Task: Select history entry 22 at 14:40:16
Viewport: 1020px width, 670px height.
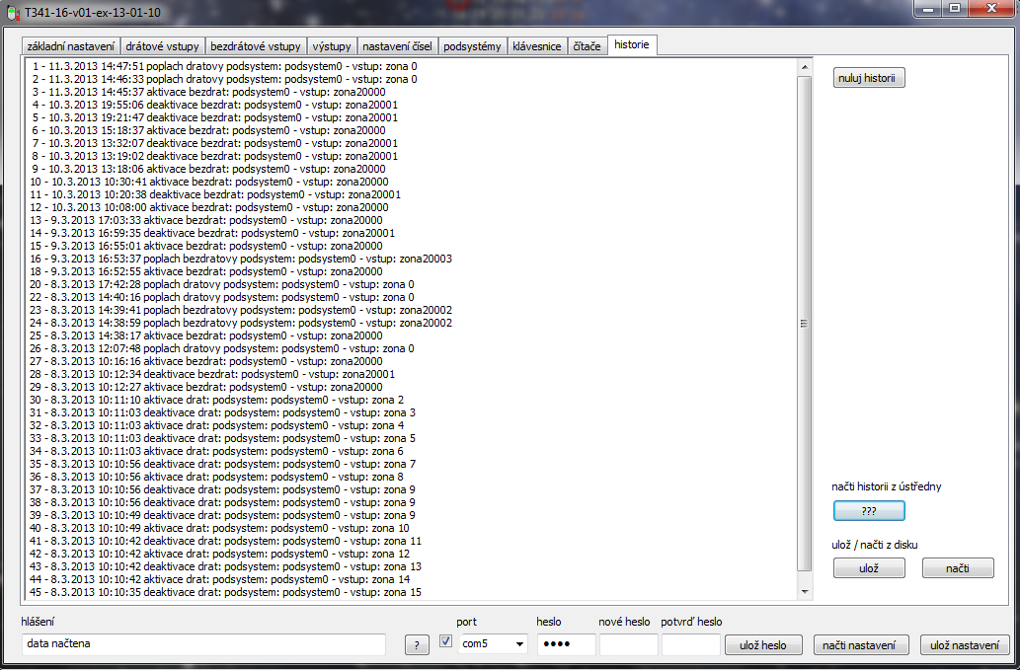Action: tap(222, 297)
